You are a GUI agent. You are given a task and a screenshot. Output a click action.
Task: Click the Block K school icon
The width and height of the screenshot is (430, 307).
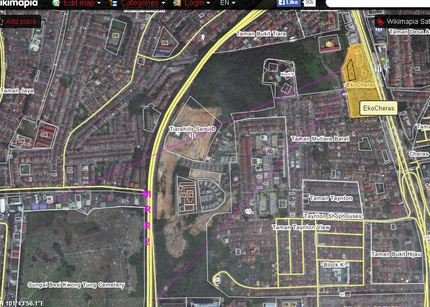(x=333, y=273)
